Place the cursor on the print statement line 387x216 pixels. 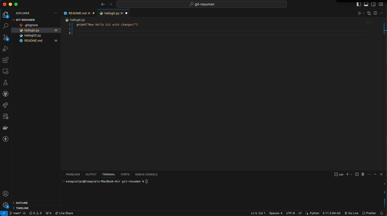[x=107, y=24]
